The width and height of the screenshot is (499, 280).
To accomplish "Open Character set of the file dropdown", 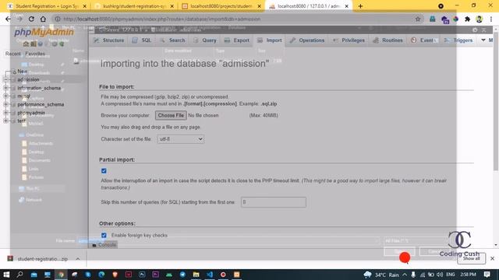I will coord(180,139).
